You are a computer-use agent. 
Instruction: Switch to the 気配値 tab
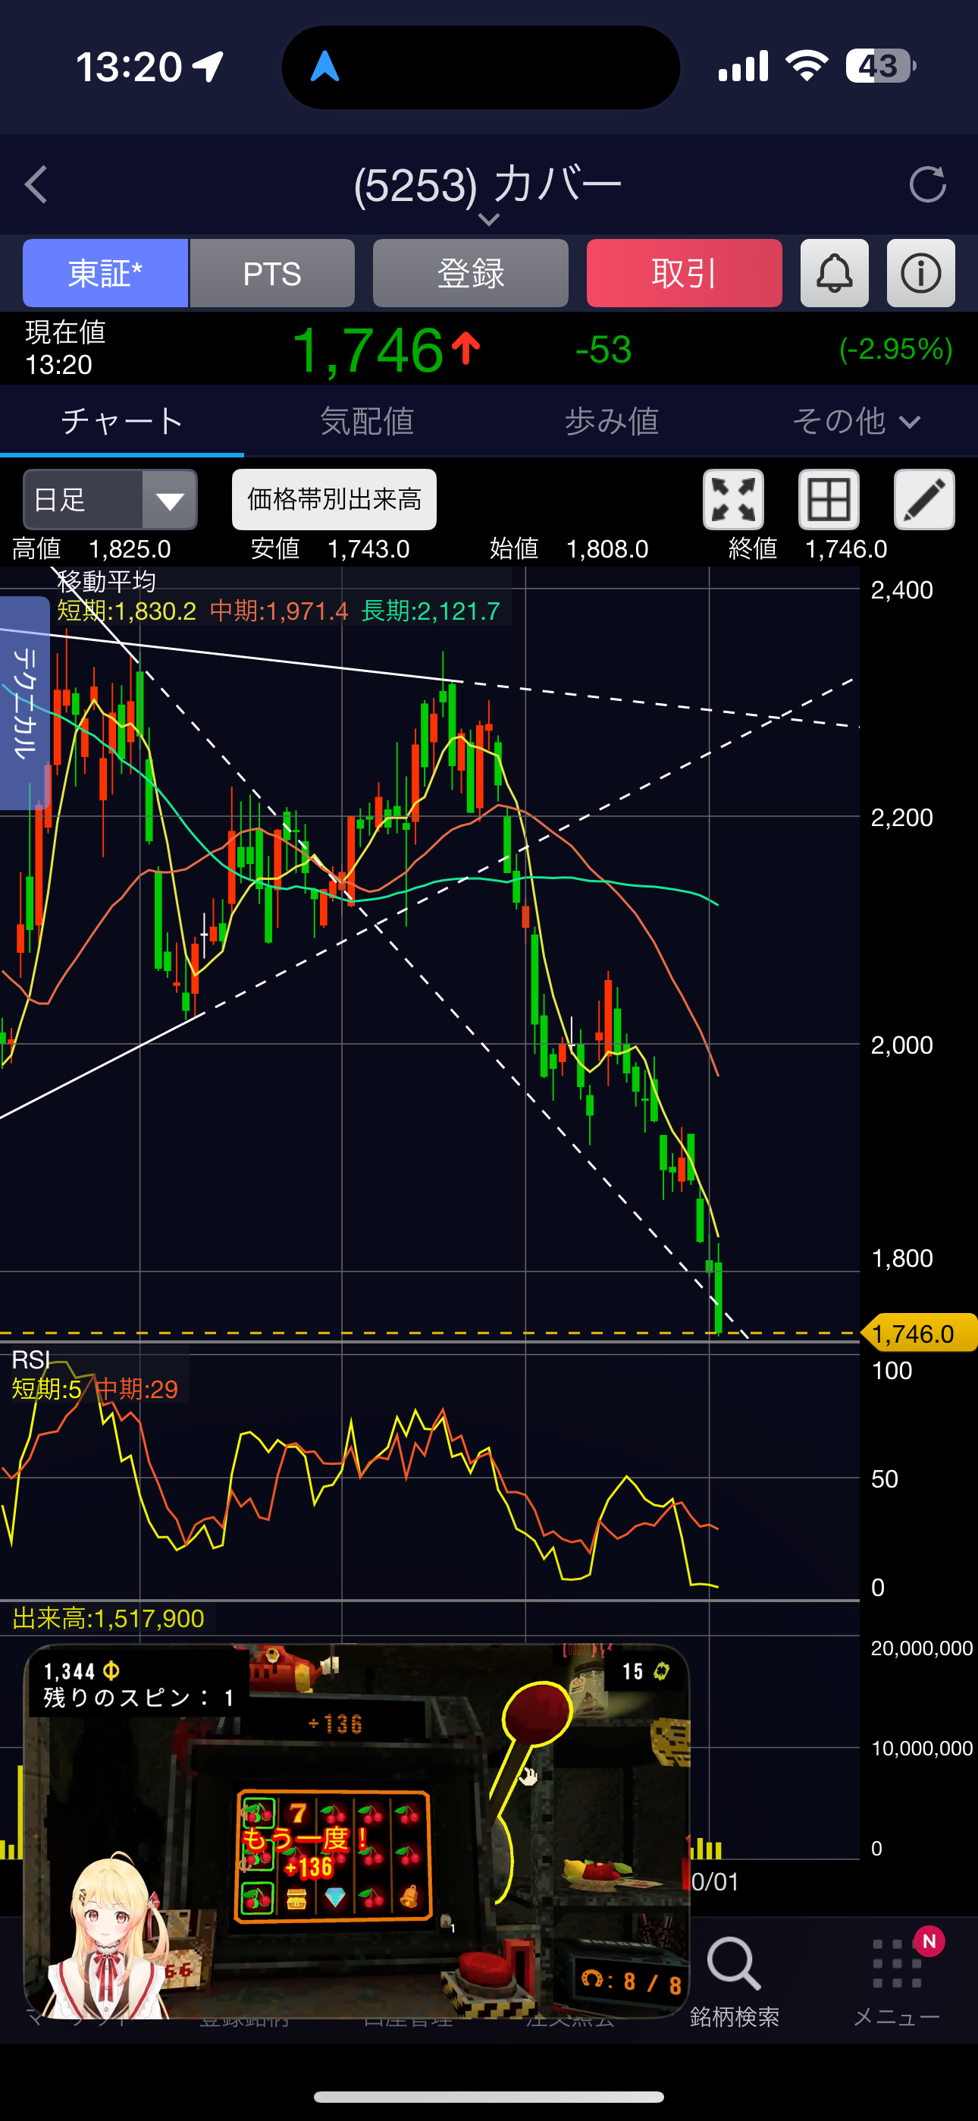click(366, 422)
